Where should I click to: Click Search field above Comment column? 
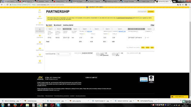pos(150,29)
